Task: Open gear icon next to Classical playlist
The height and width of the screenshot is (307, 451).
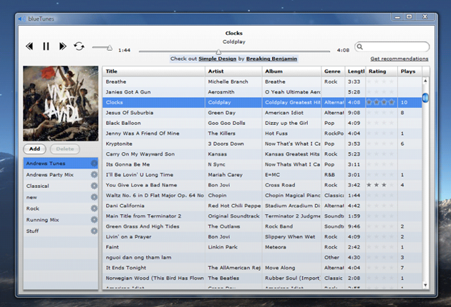Action: [x=94, y=186]
